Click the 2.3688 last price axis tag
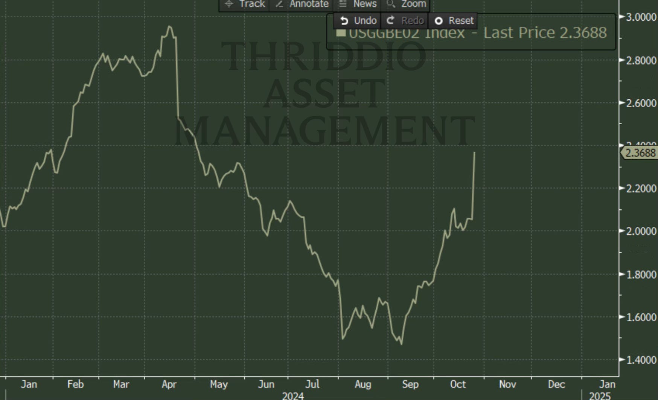The height and width of the screenshot is (400, 658). tap(639, 153)
